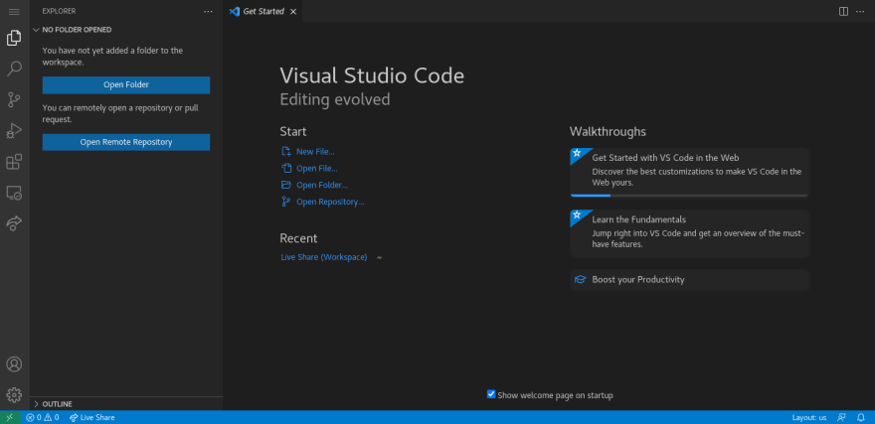875x424 pixels.
Task: Click the EXPLORER panel title
Action: (x=59, y=11)
